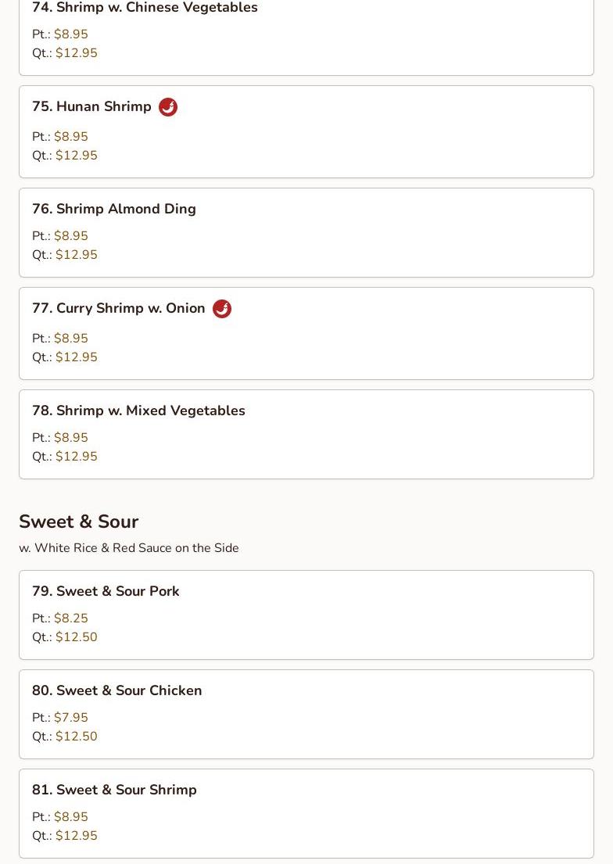
Task: Click the Sweet & Sour section heading
Action: [x=79, y=522]
